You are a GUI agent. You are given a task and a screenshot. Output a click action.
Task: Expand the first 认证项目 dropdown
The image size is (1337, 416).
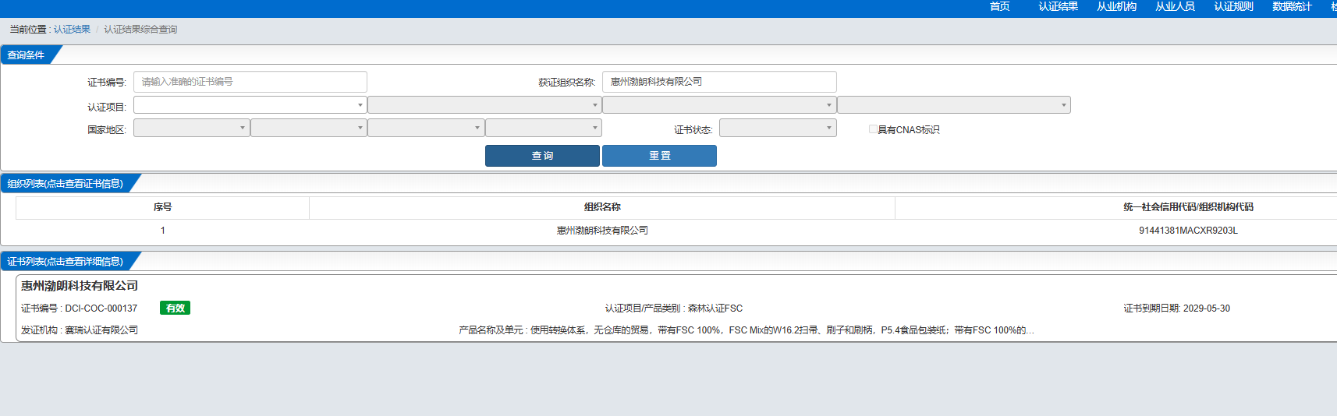pyautogui.click(x=250, y=105)
